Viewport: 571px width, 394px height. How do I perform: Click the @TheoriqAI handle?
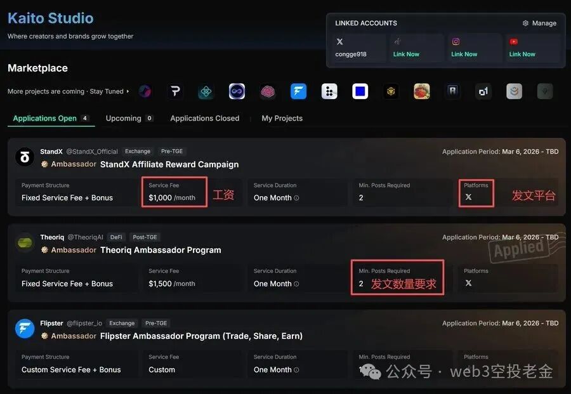tap(85, 237)
